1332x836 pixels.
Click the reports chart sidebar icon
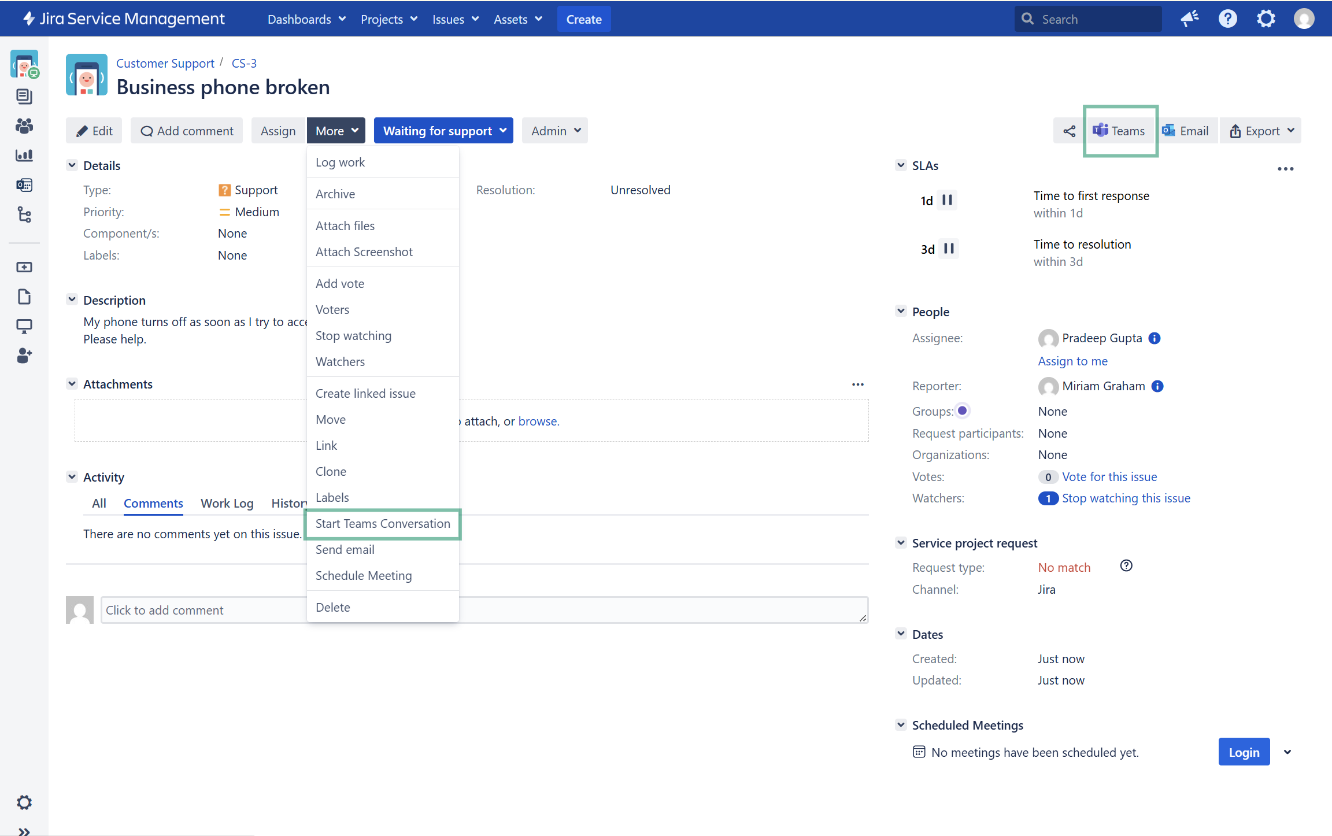tap(24, 155)
